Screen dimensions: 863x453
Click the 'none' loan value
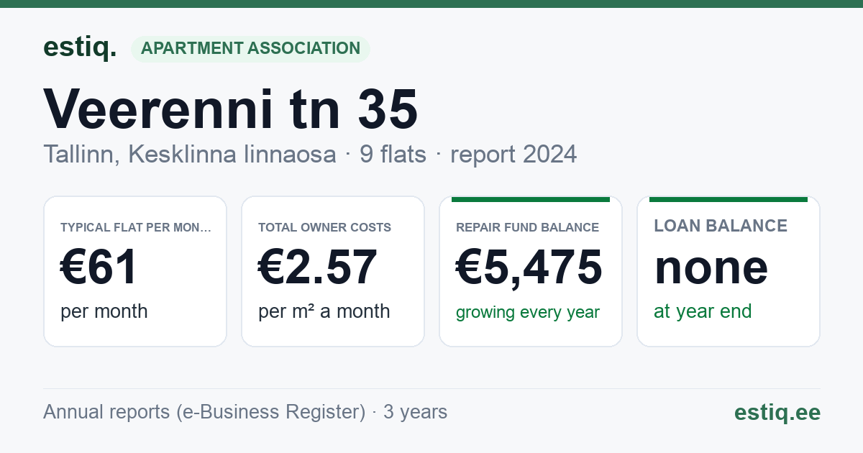tap(711, 267)
